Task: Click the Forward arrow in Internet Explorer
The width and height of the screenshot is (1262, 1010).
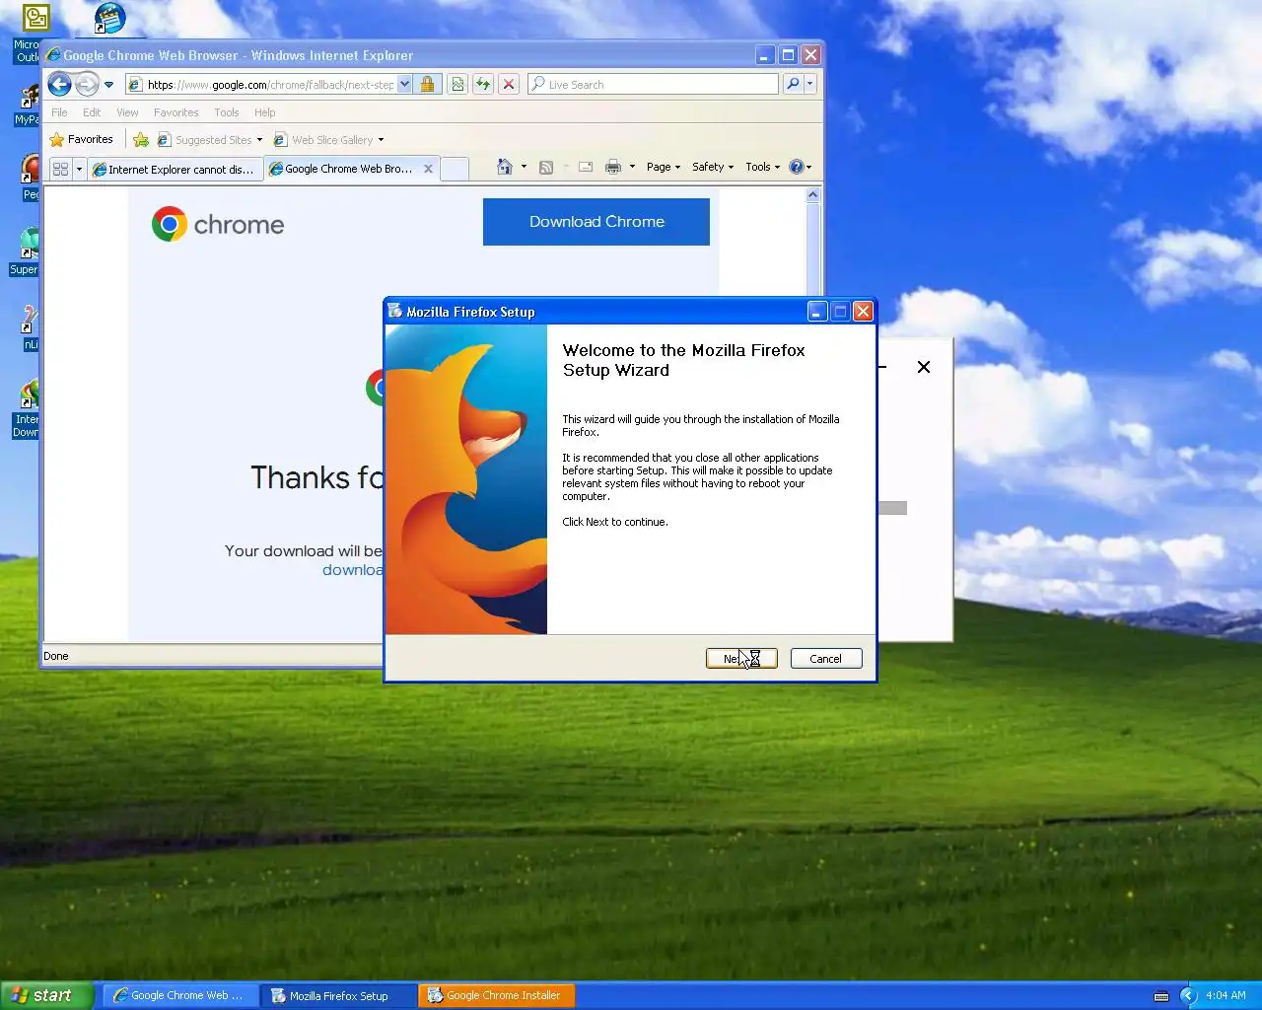Action: click(87, 85)
